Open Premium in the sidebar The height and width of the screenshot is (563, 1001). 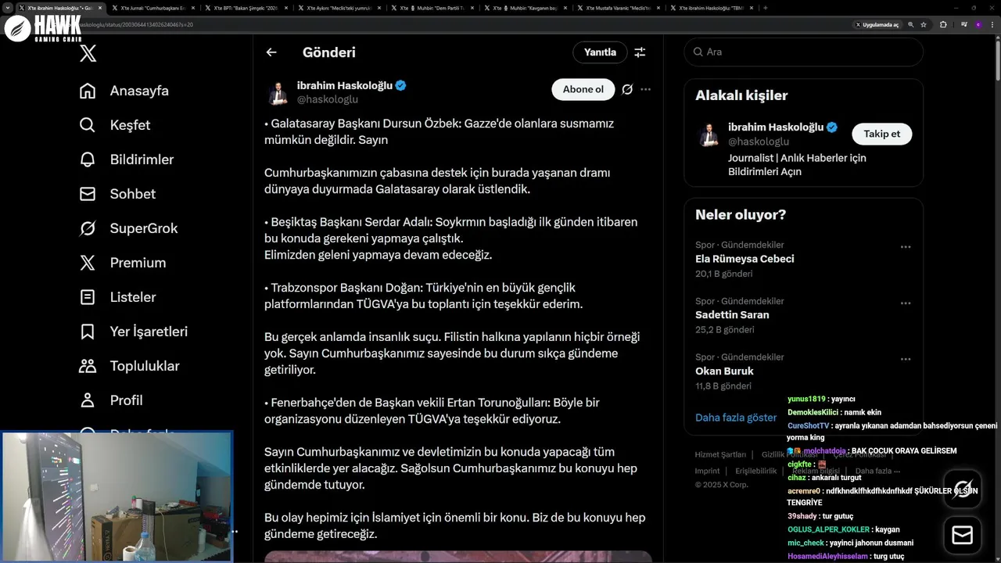click(123, 263)
